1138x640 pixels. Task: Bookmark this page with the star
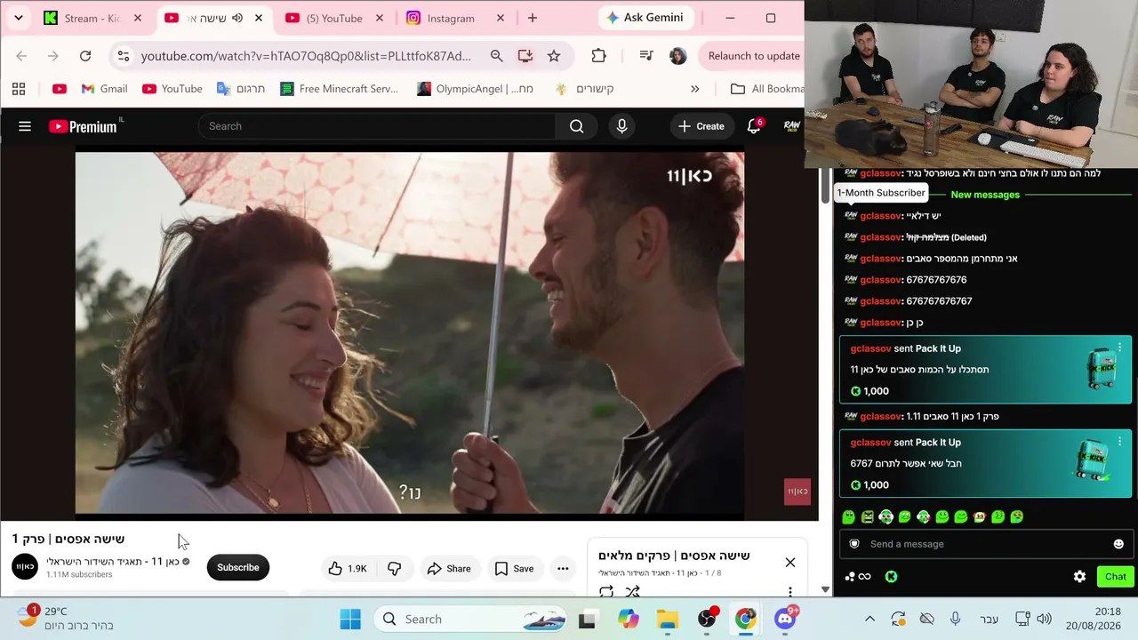pyautogui.click(x=554, y=56)
